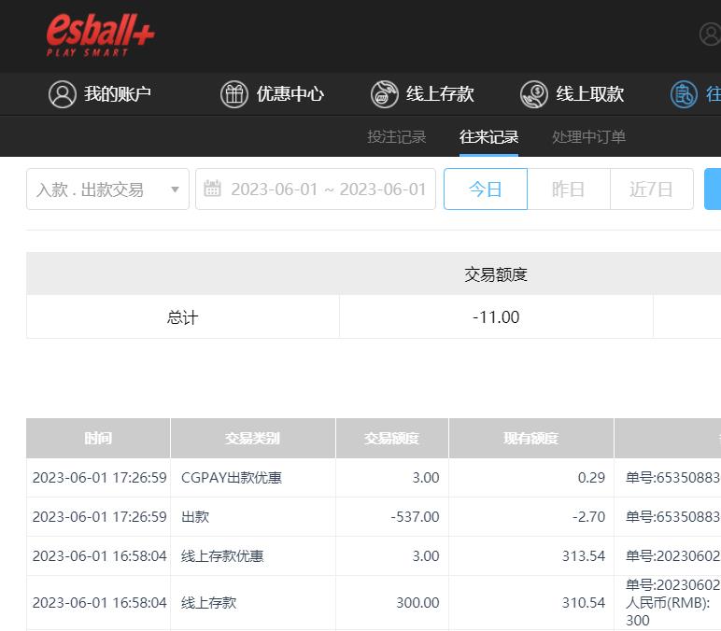This screenshot has width=721, height=631.
Task: Click the -2.70 balance cell
Action: pyautogui.click(x=531, y=517)
